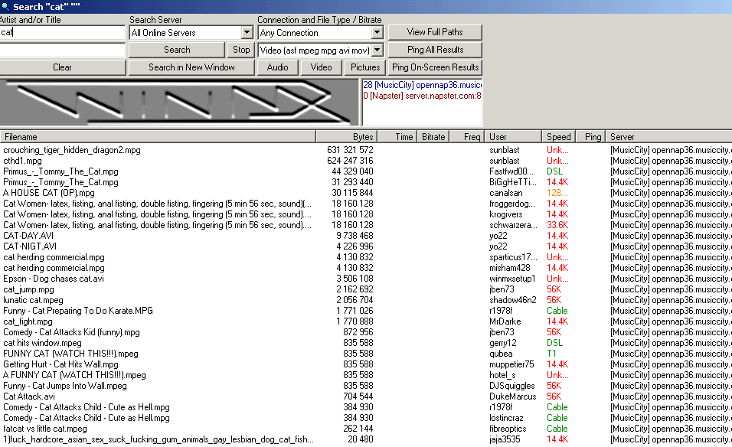Select "A HOUSE CAT (OP).mpg"
The width and height of the screenshot is (732, 447).
(49, 193)
